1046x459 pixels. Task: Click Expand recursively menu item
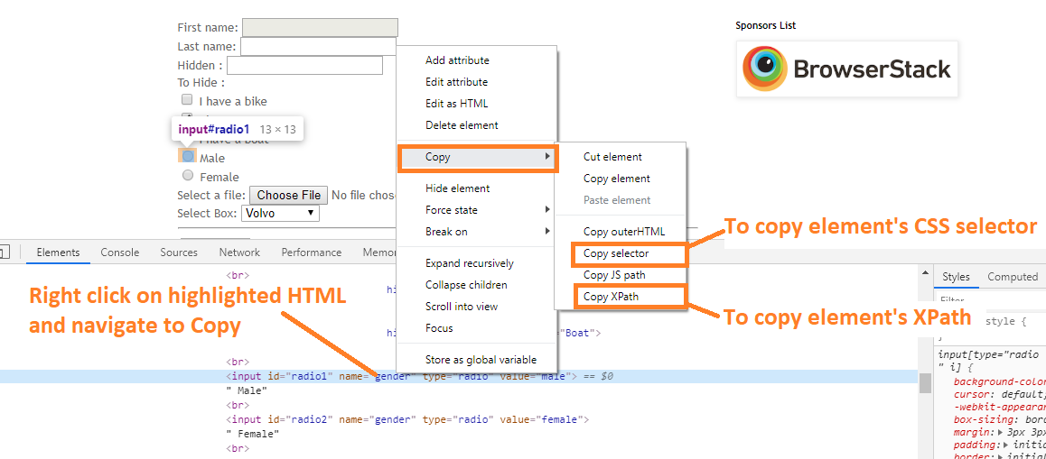coord(476,263)
